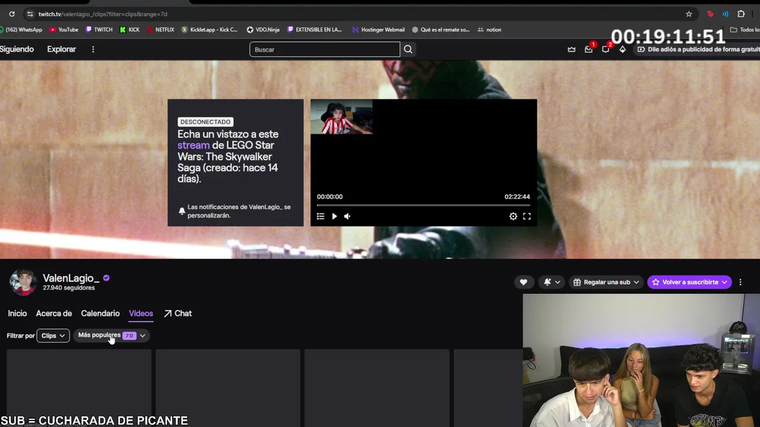
Task: Reload the page with the browser refresh icon
Action: pos(11,14)
